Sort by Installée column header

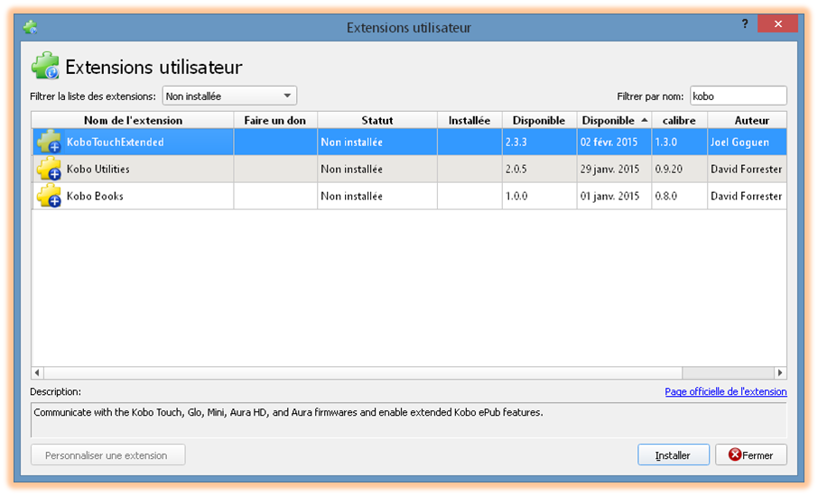coord(469,120)
